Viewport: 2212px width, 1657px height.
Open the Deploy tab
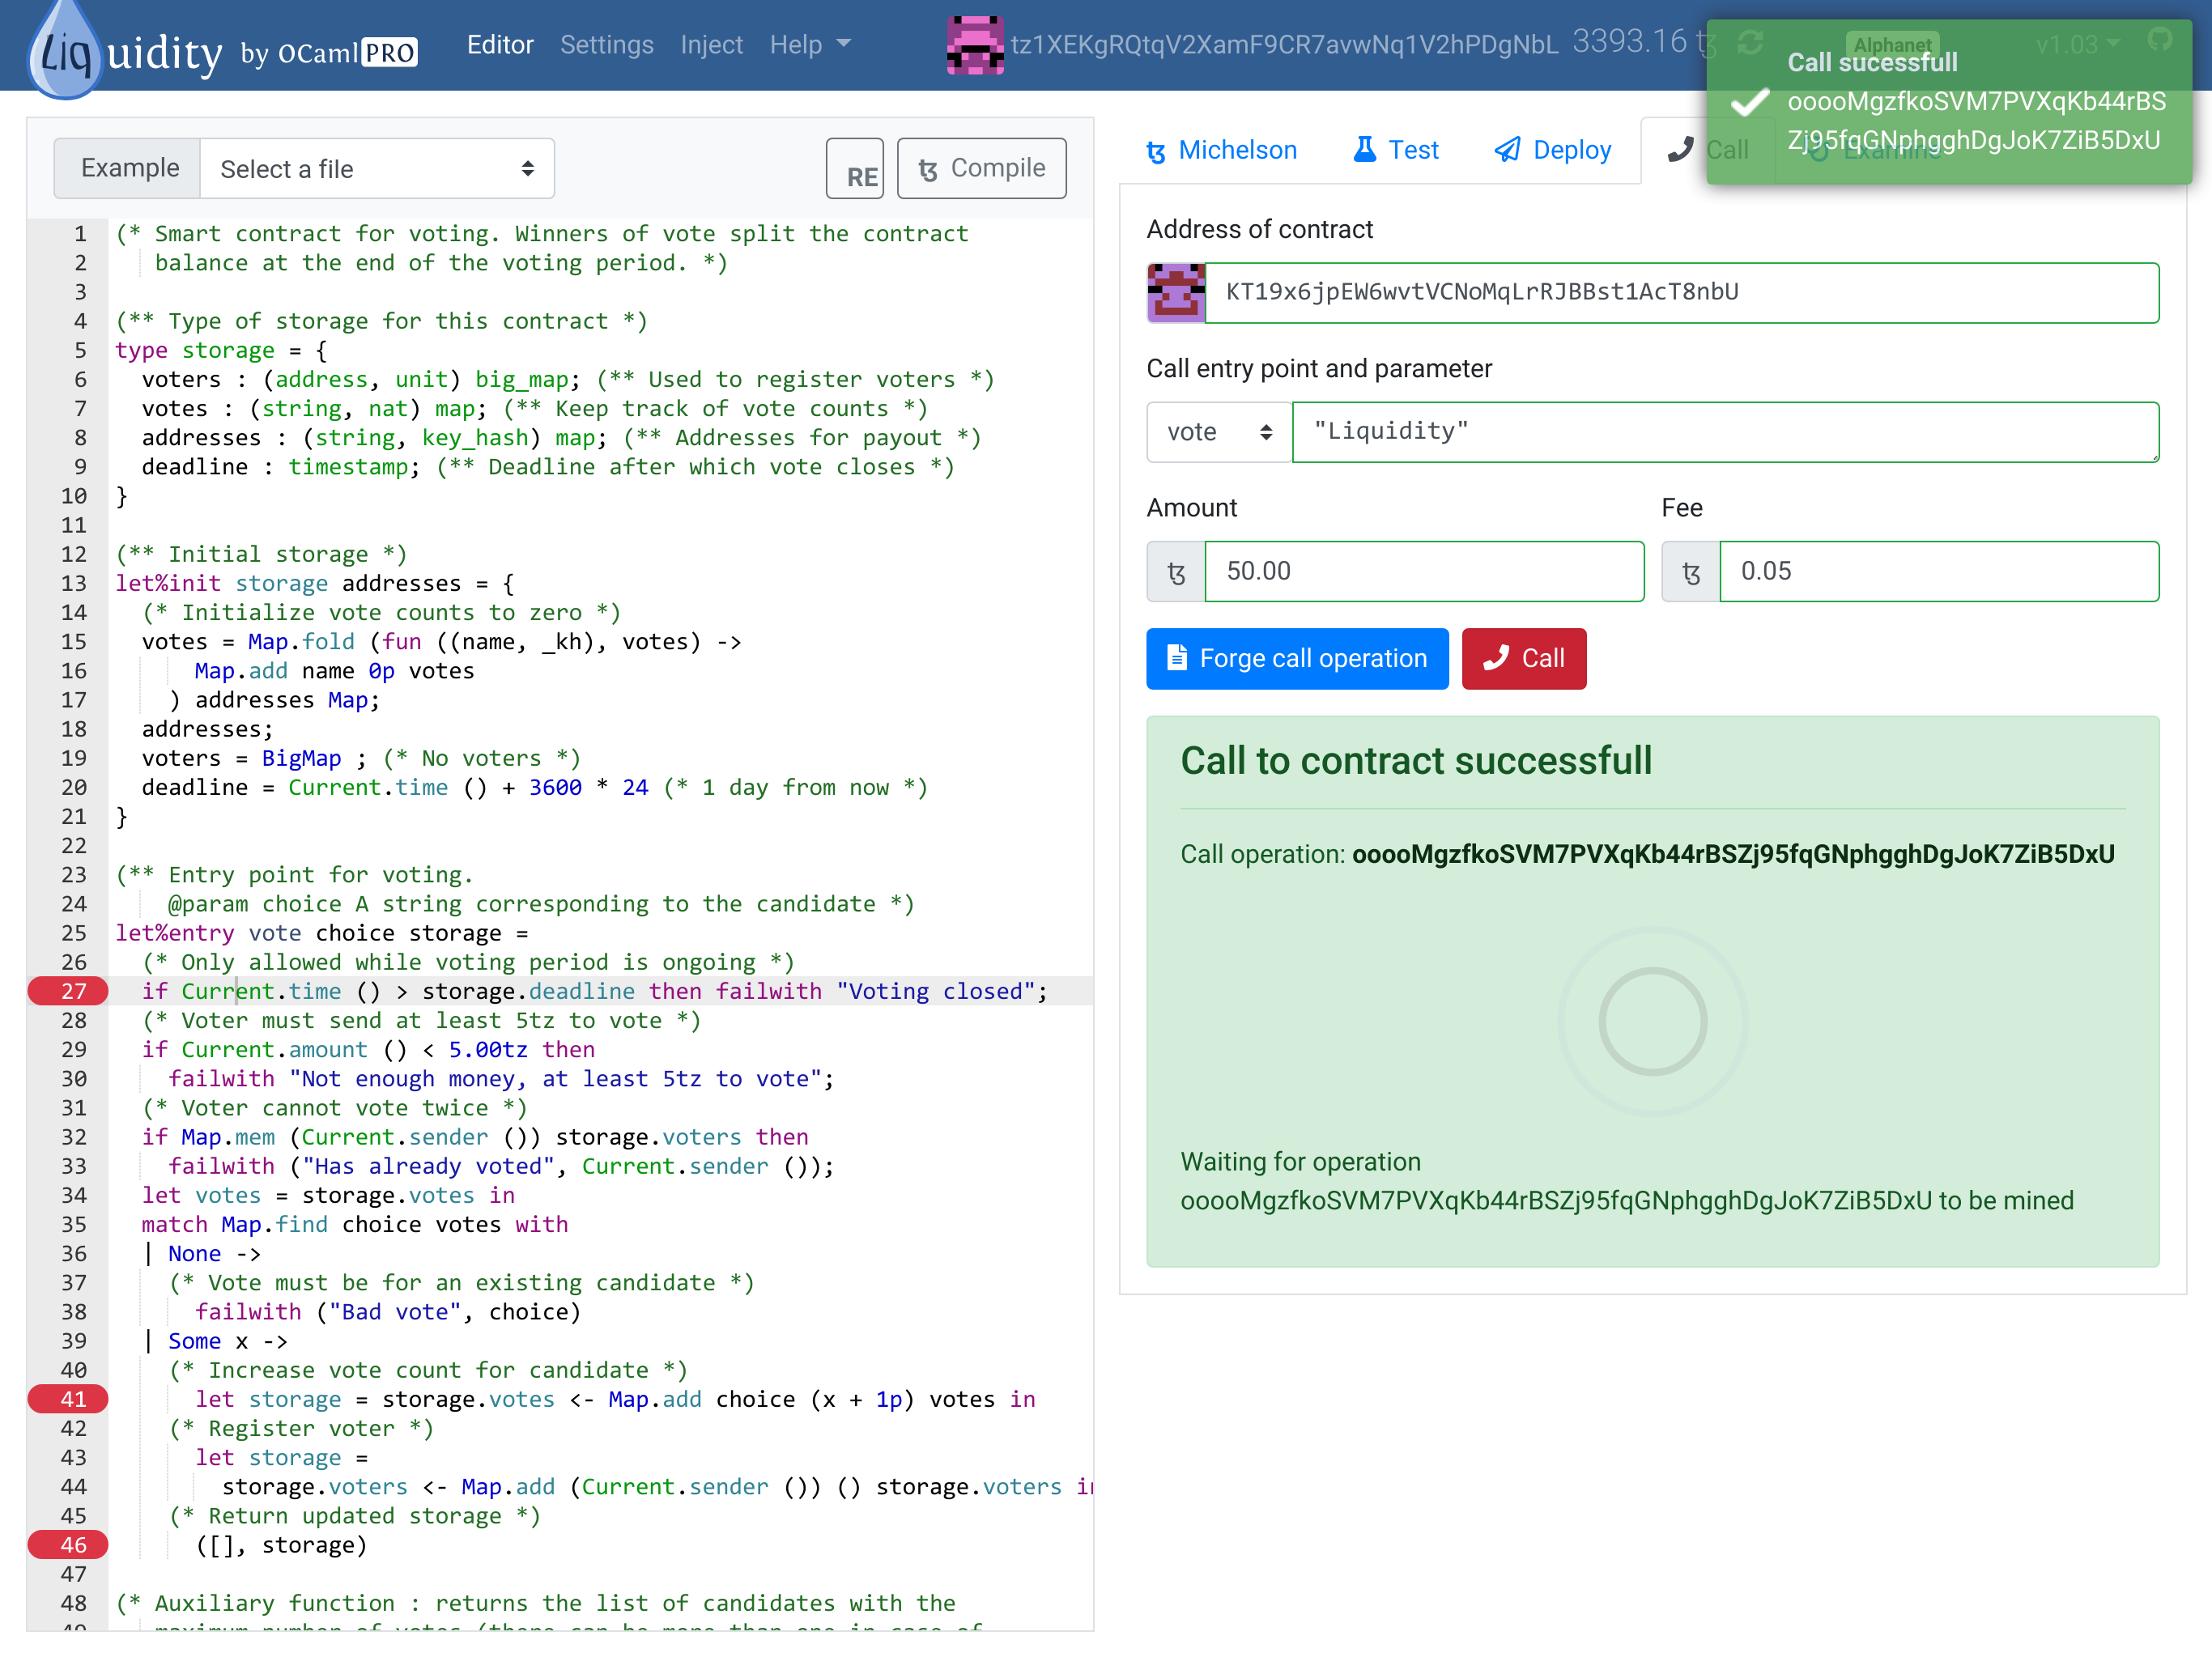coord(1552,150)
